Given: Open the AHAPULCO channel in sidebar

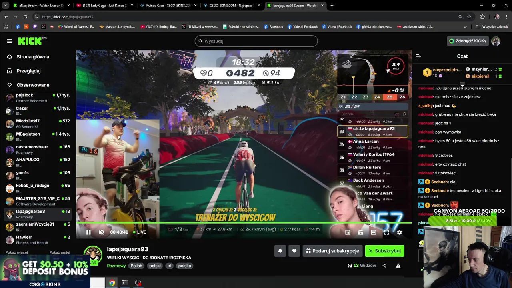Looking at the screenshot, I should click(38, 162).
